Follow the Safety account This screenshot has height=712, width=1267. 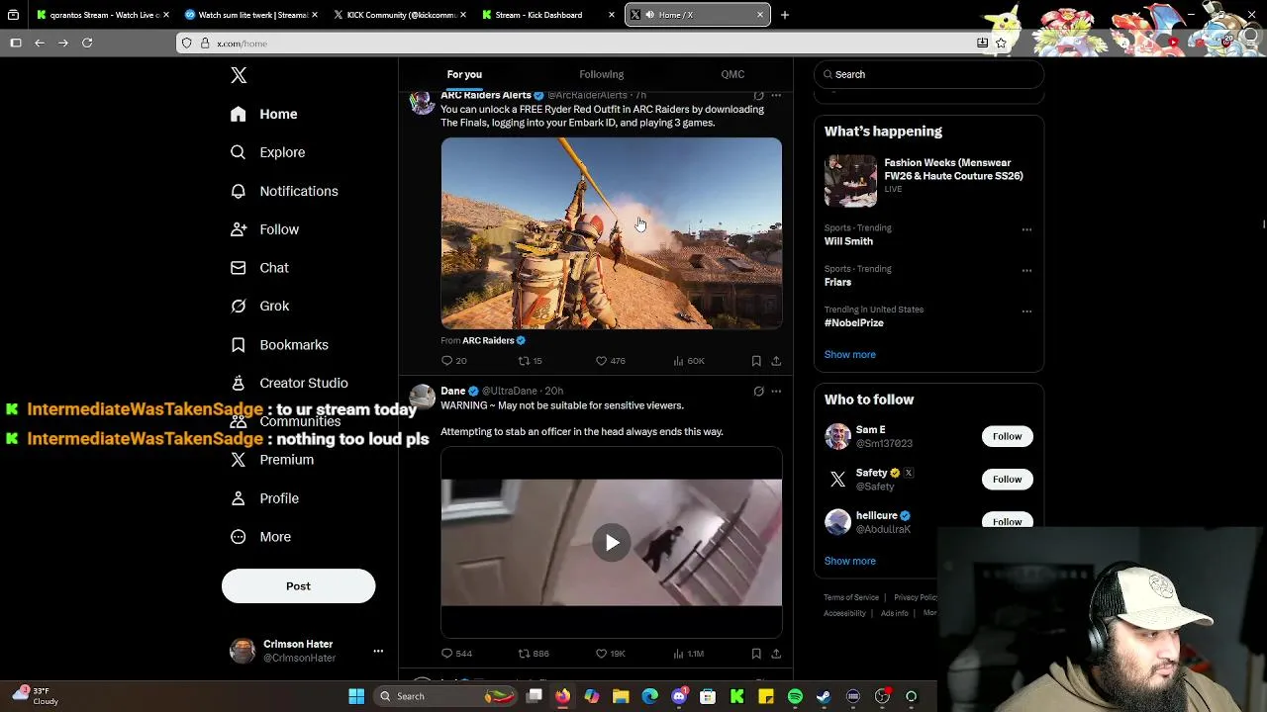pyautogui.click(x=1007, y=480)
